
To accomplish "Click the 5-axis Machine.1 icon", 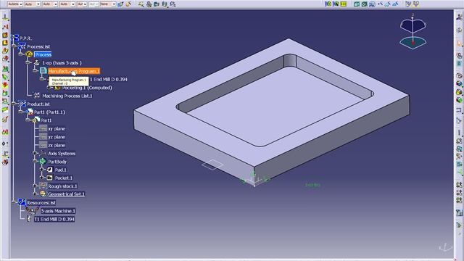I will 32,210.
